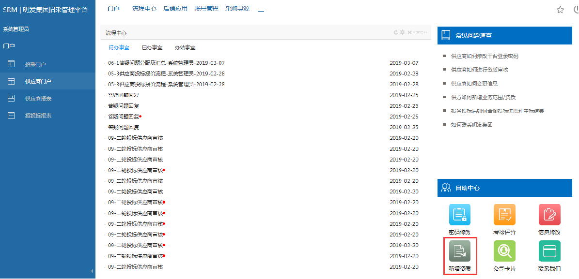Open 流程中心 in top navigation
This screenshot has width=579, height=279.
coord(144,9)
